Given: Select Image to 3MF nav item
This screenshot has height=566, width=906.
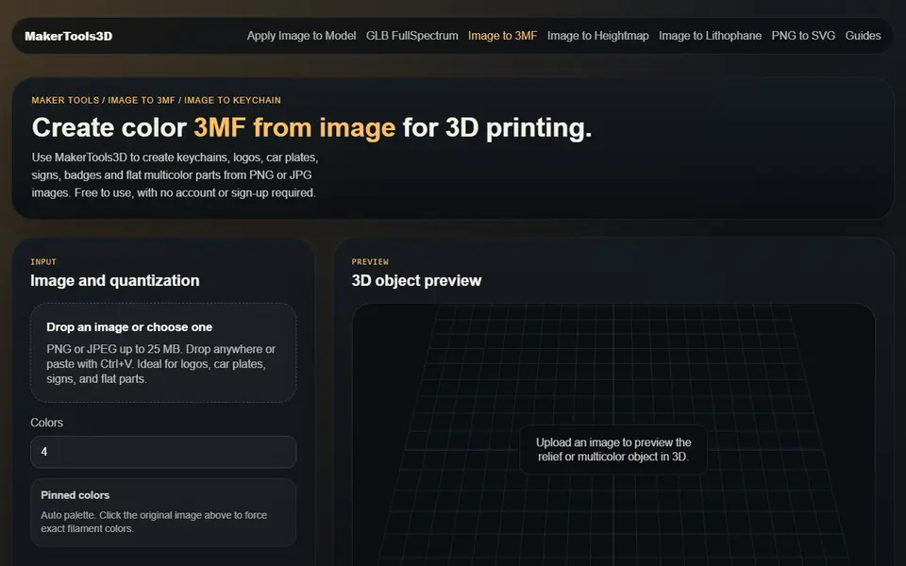Looking at the screenshot, I should coord(502,36).
